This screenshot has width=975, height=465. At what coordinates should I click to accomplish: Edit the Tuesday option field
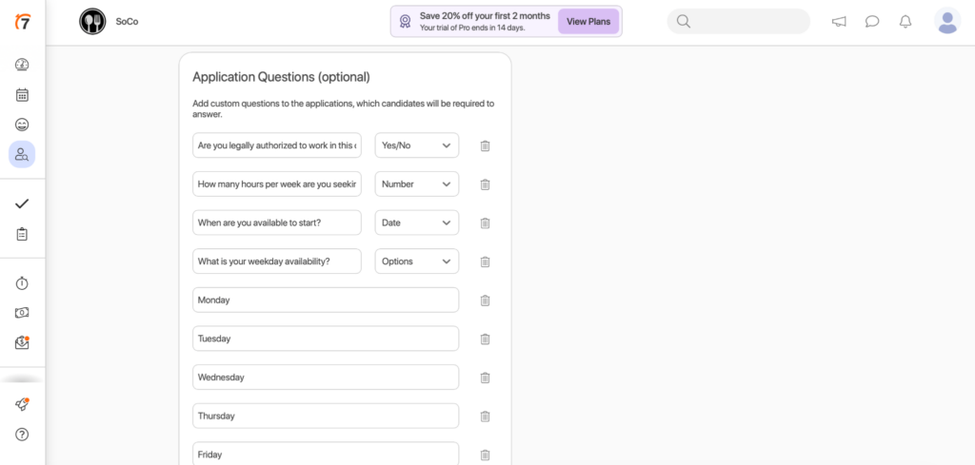pos(326,339)
